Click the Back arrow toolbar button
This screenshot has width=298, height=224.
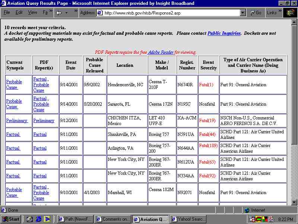point(59,13)
